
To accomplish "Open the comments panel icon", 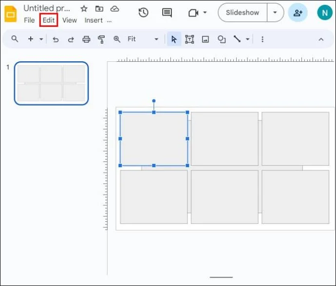I will tap(167, 13).
